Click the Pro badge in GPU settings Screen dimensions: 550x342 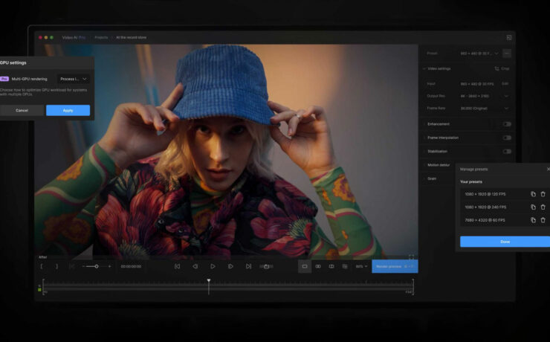point(4,79)
